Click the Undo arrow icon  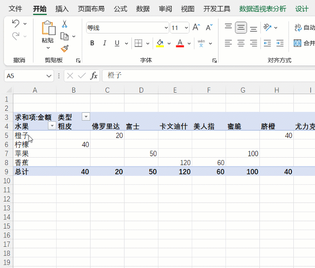pyautogui.click(x=16, y=24)
